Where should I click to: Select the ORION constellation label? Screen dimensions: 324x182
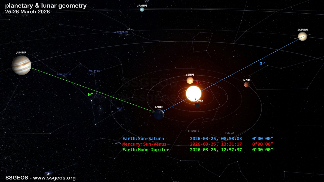(90, 75)
